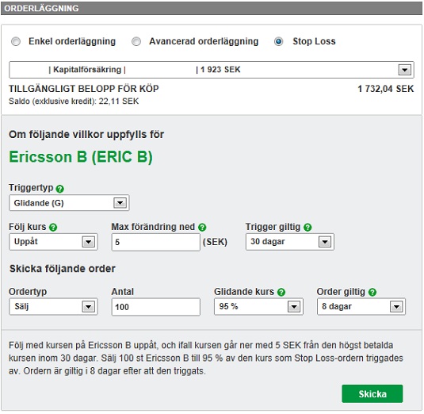
Task: Open the Order giltig 8 dagar dropdown
Action: click(x=361, y=307)
